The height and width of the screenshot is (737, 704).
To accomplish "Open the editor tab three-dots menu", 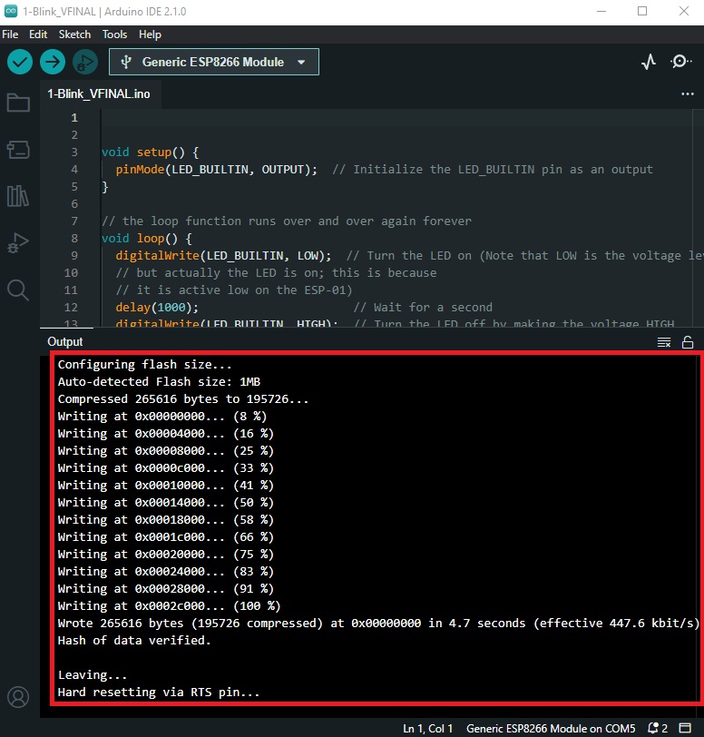I will pyautogui.click(x=687, y=93).
